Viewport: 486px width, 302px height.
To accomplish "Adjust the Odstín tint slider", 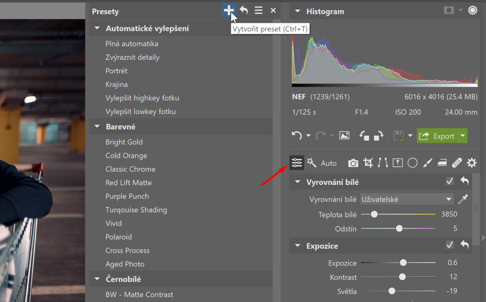I will click(x=399, y=229).
